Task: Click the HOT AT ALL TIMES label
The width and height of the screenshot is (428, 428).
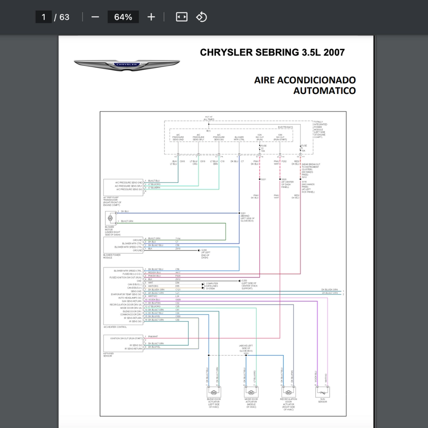Action: pos(209,118)
